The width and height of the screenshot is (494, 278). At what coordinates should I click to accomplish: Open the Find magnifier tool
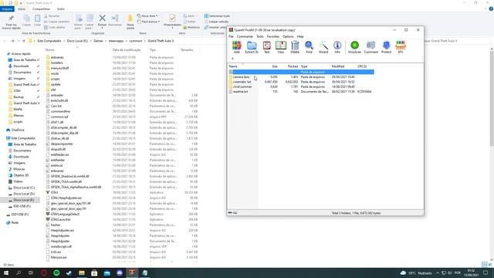[309, 47]
